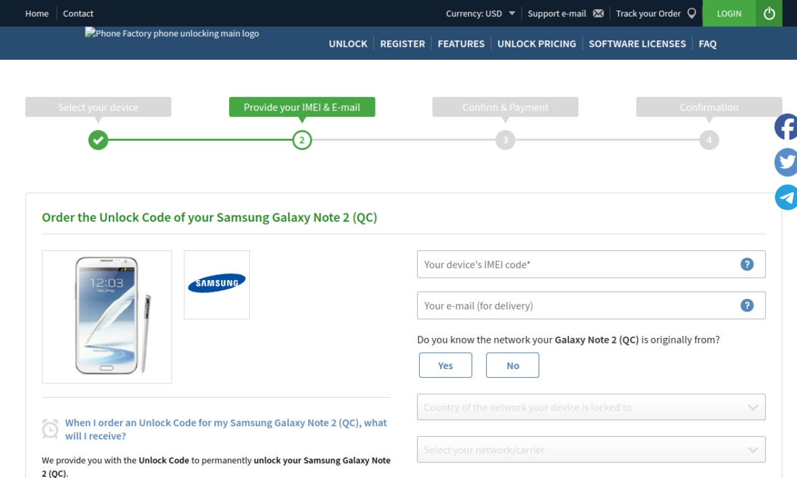Viewport: 797px width, 478px height.
Task: Click the Samsung brand logo
Action: pos(217,284)
